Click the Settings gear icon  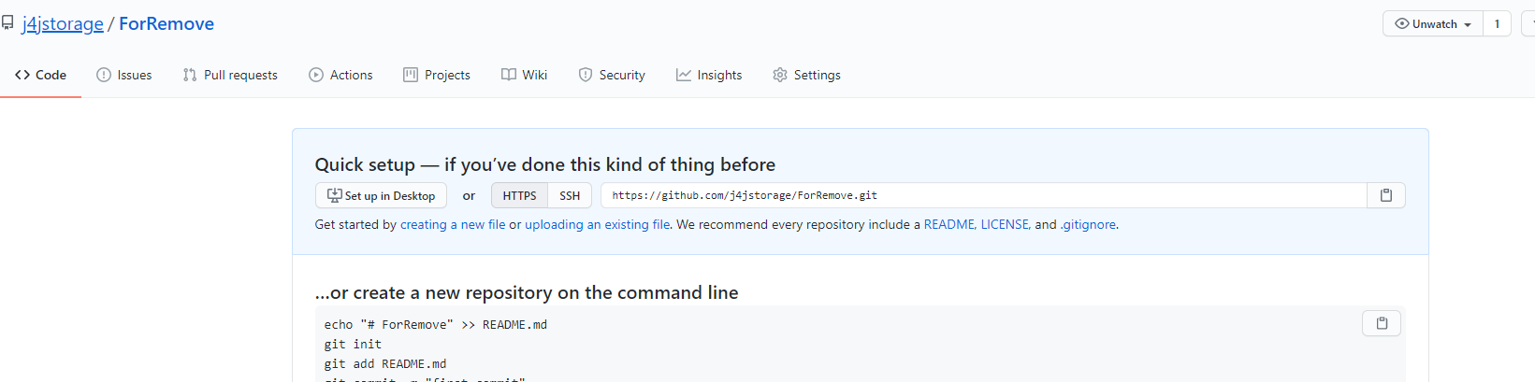[780, 75]
